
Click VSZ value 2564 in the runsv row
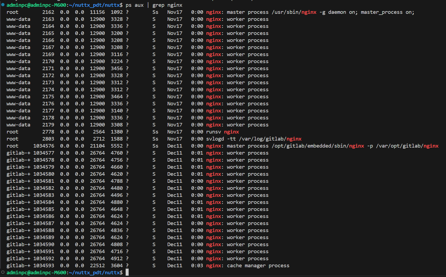pyautogui.click(x=99, y=132)
